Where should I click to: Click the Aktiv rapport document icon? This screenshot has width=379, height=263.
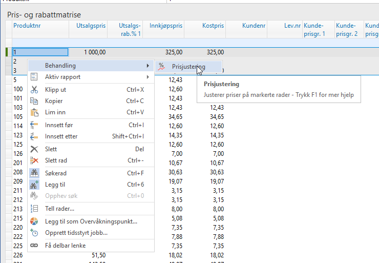click(34, 77)
